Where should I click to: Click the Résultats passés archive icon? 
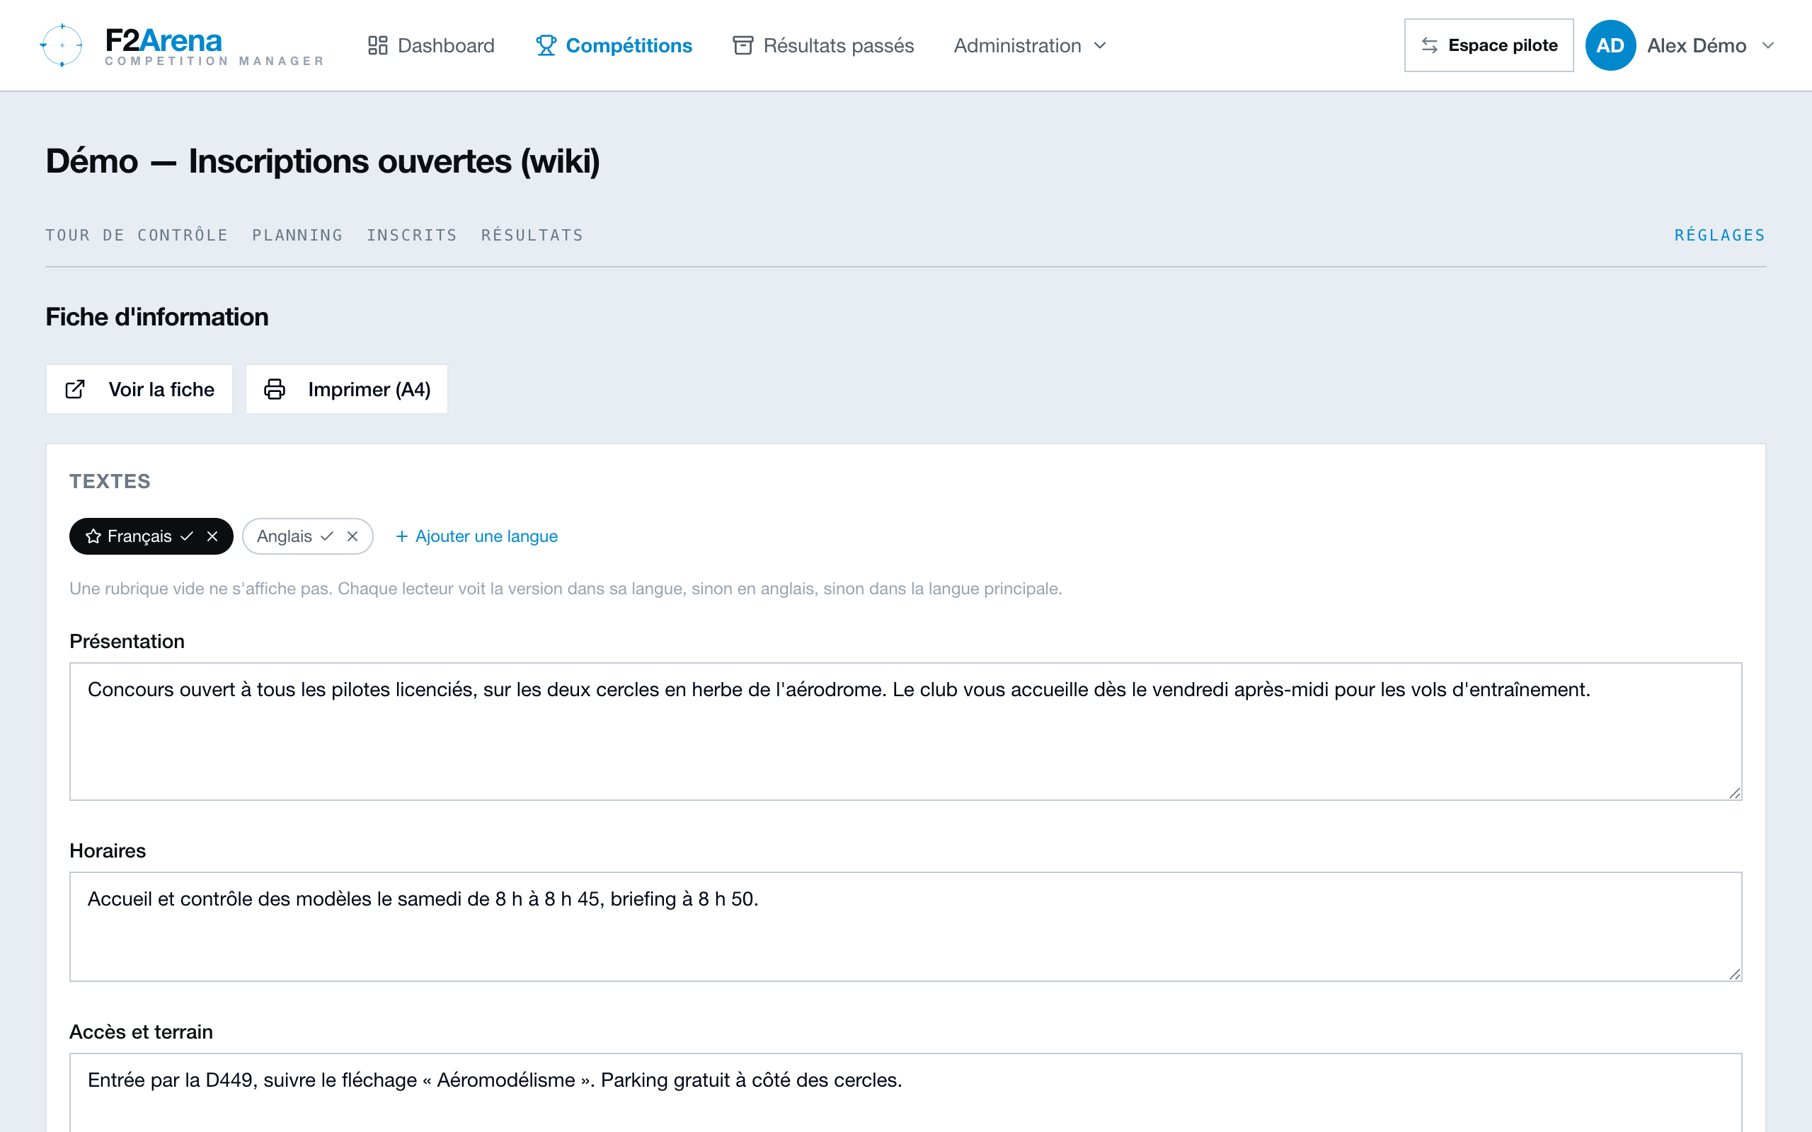click(742, 46)
